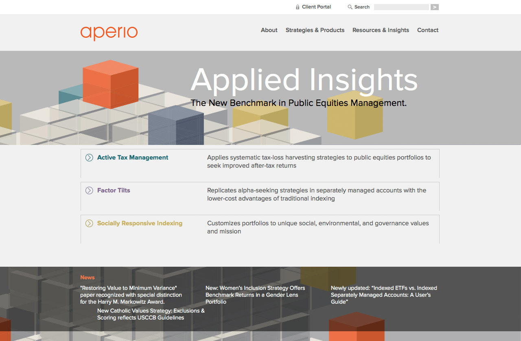
Task: Click the Factor Tilts circled arrow icon
Action: pos(89,190)
